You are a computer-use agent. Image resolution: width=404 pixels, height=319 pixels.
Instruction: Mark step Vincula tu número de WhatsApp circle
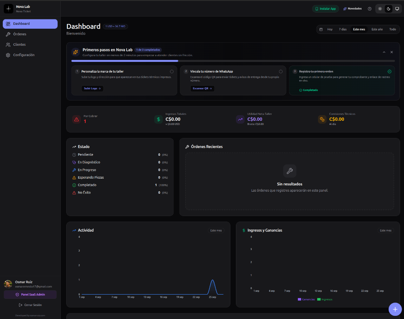click(281, 72)
